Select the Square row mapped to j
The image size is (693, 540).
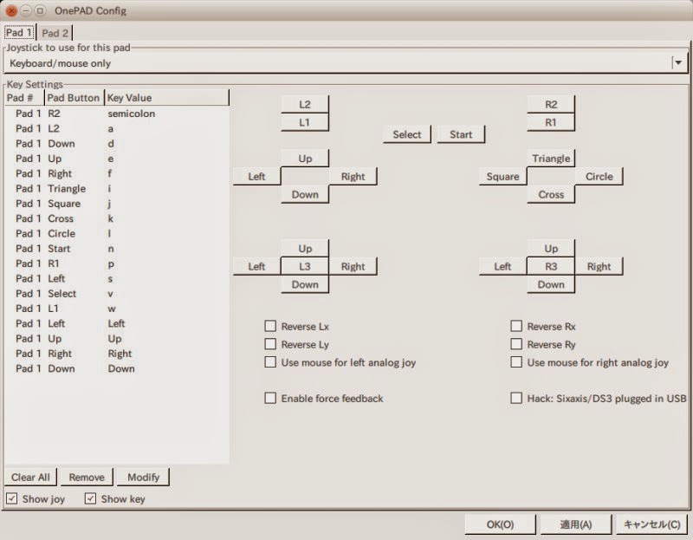coord(117,204)
